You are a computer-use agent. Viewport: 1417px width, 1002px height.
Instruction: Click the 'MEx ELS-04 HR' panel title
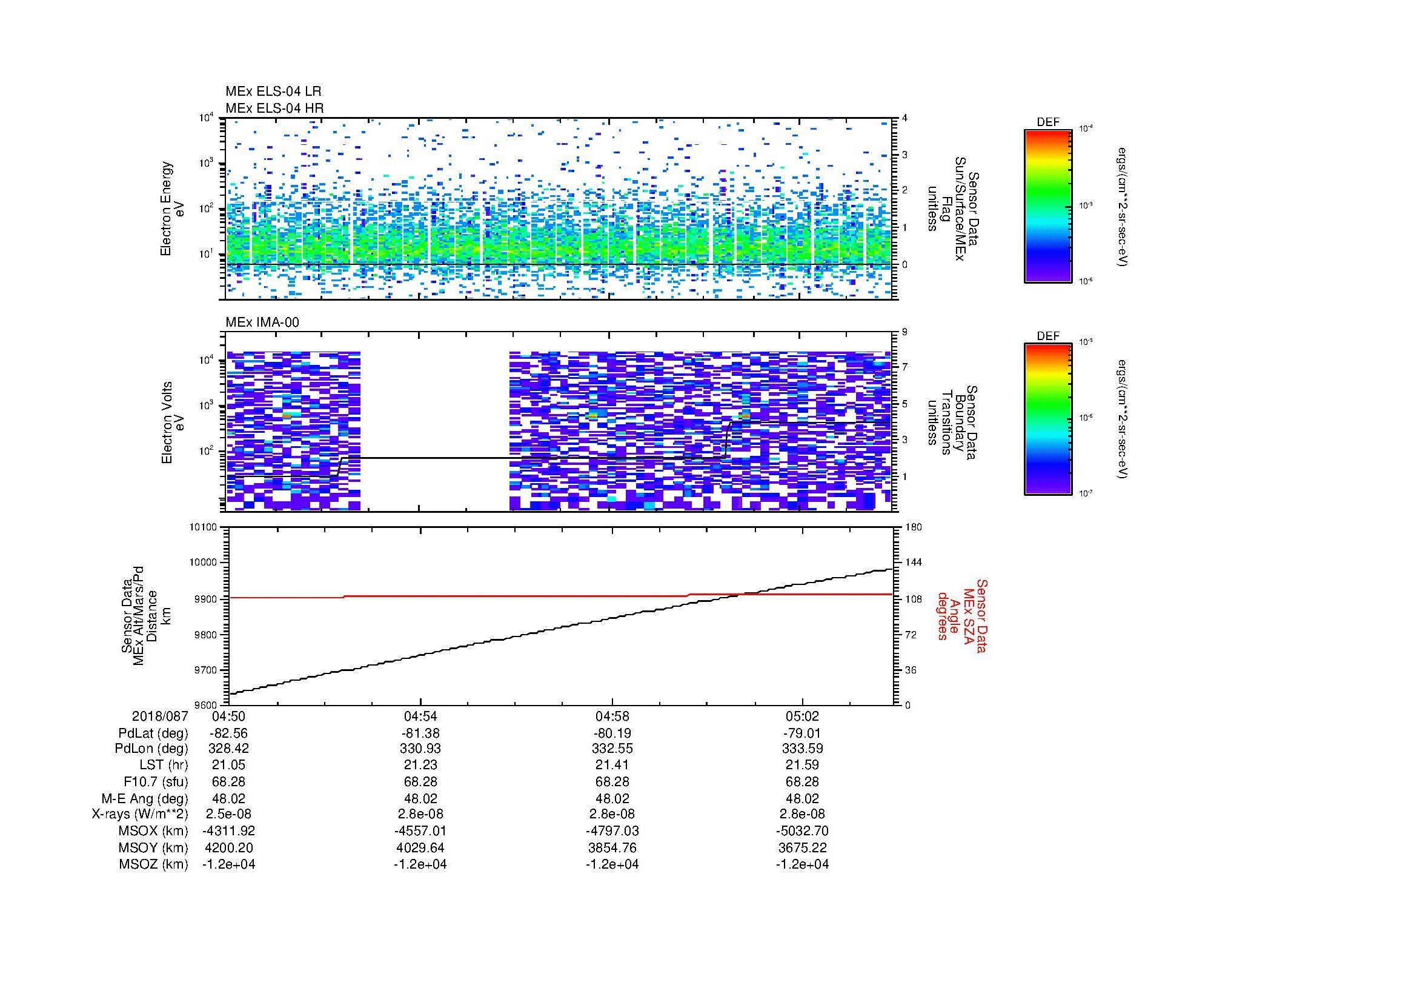tap(274, 108)
